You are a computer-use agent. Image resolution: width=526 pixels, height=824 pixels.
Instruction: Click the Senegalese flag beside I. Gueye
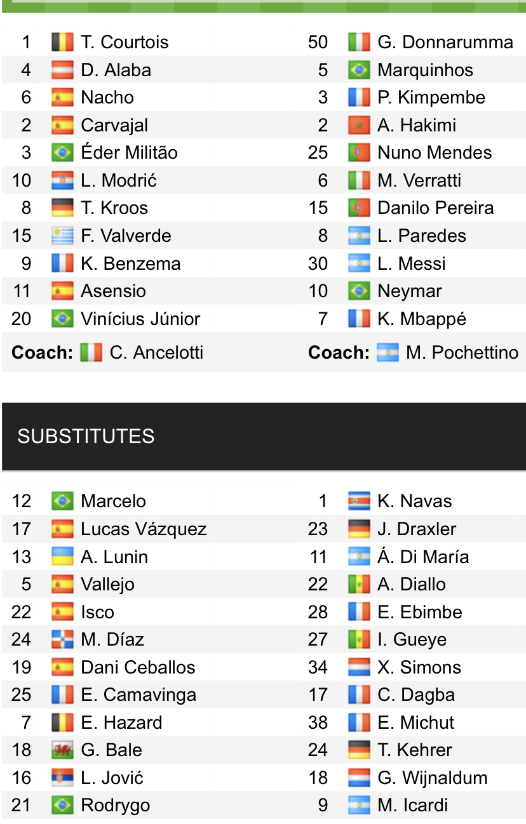pyautogui.click(x=359, y=640)
